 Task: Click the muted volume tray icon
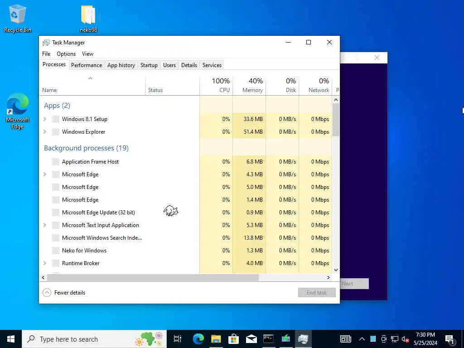point(405,339)
